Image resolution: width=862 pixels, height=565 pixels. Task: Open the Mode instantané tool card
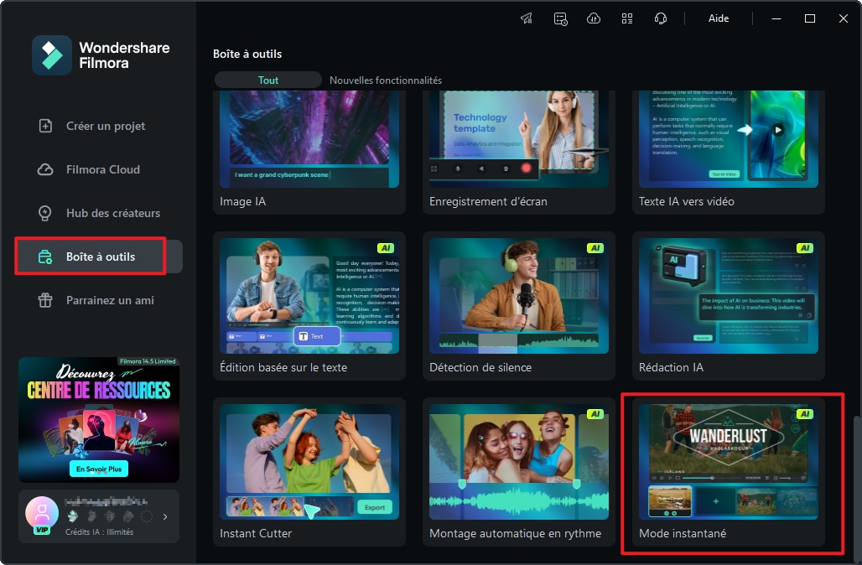point(729,472)
